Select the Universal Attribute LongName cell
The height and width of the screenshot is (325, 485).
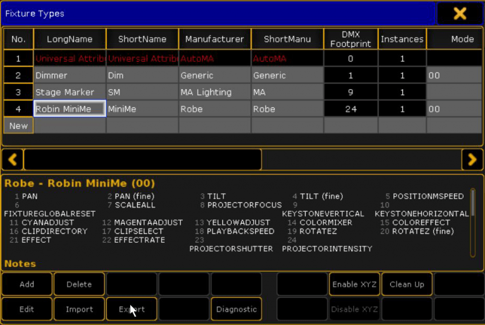69,59
